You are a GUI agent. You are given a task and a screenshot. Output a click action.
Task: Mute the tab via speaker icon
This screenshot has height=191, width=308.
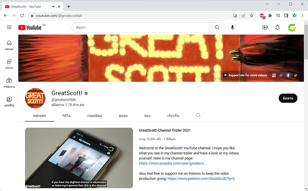tap(53, 7)
